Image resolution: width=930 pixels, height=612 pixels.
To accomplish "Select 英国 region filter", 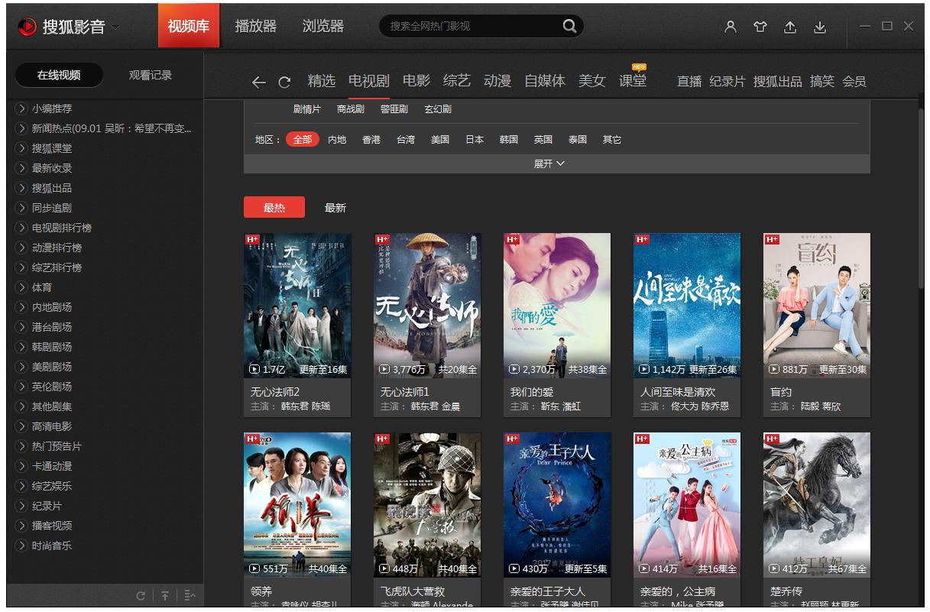I will coord(543,140).
